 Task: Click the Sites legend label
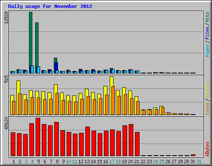[x=207, y=109]
